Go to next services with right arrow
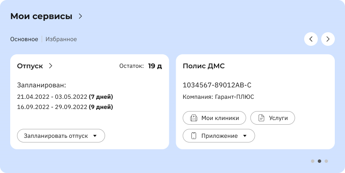The image size is (345, 173). (x=328, y=39)
